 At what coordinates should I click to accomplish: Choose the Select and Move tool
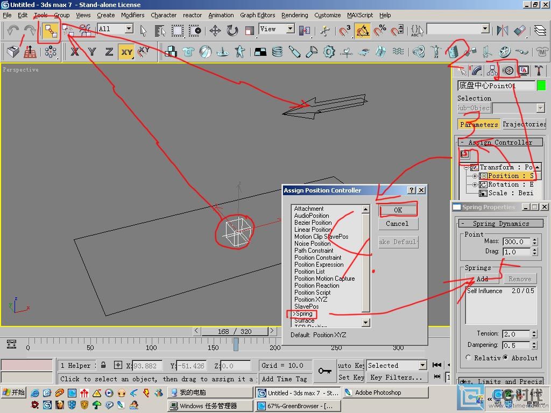click(215, 31)
